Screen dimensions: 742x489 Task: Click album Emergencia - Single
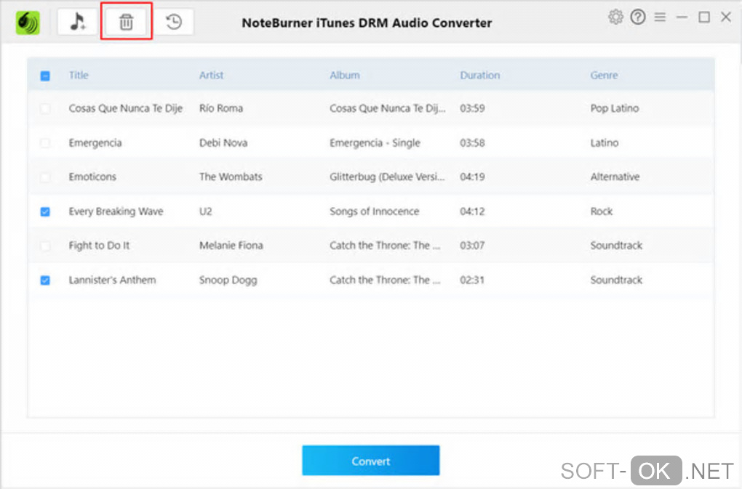click(375, 142)
